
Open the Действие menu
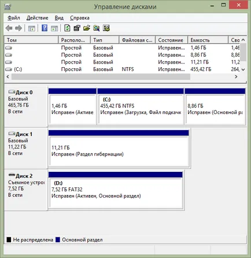[37, 18]
